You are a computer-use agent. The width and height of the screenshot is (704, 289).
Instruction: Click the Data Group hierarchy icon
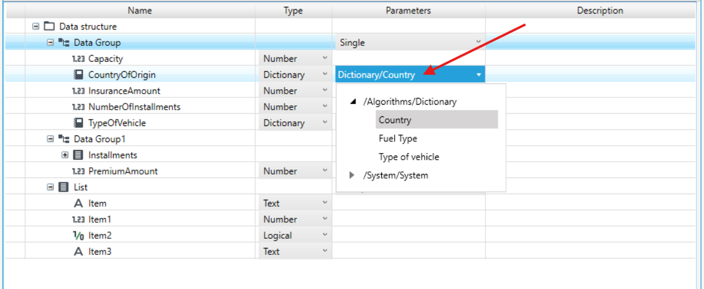point(63,43)
